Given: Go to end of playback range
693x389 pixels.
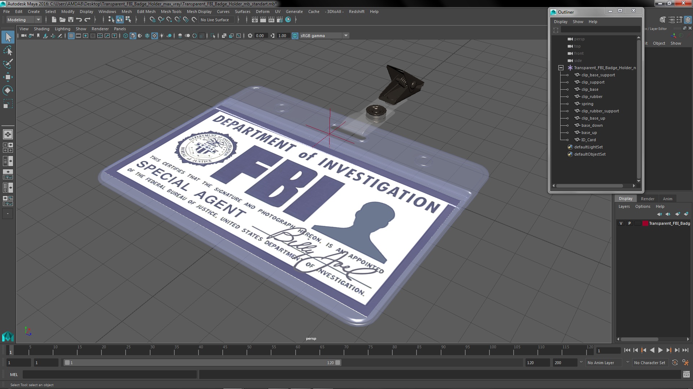Looking at the screenshot, I should tap(685, 350).
